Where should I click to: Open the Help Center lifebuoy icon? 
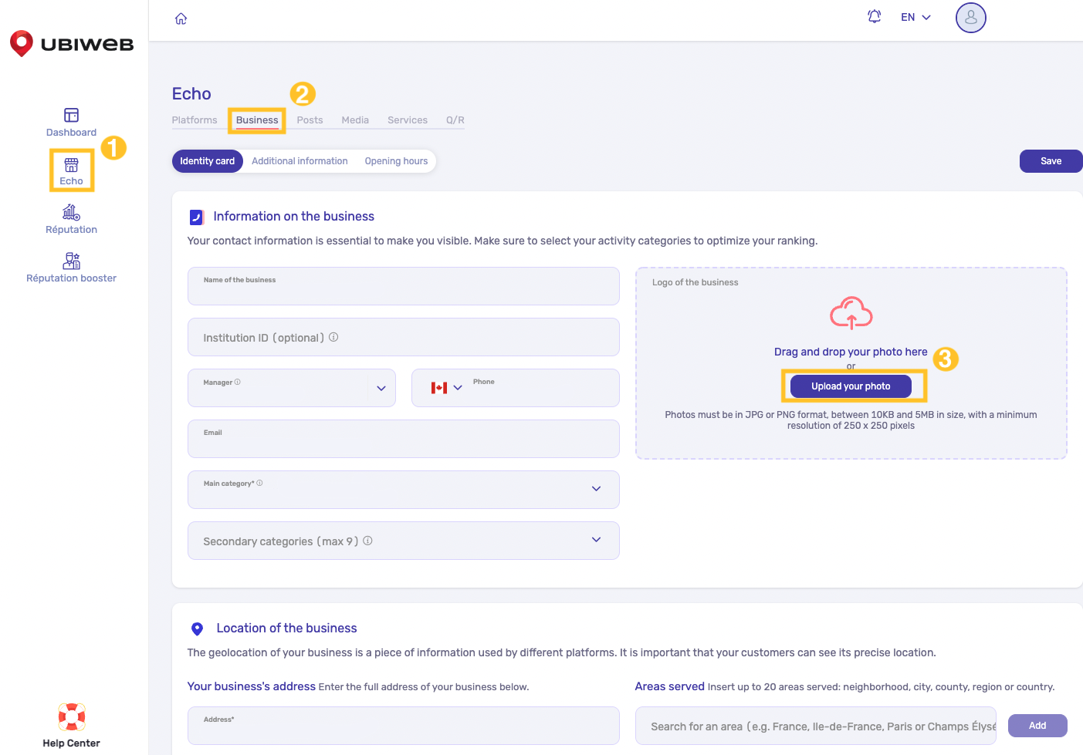[71, 717]
